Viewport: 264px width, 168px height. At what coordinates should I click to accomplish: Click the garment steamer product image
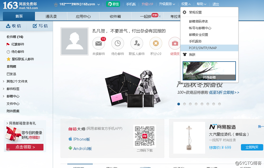pos(189,138)
